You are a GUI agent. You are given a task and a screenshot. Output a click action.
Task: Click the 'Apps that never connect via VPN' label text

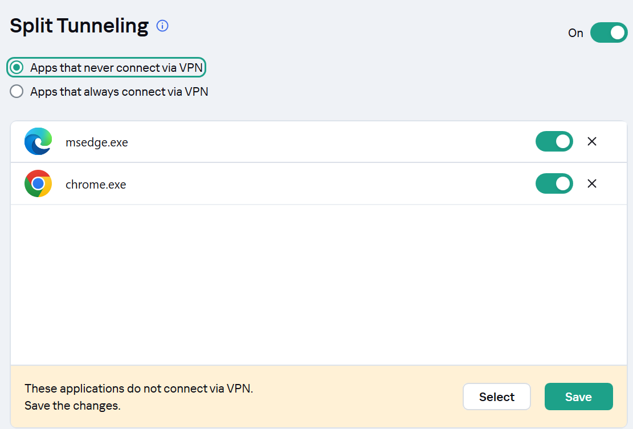[117, 68]
